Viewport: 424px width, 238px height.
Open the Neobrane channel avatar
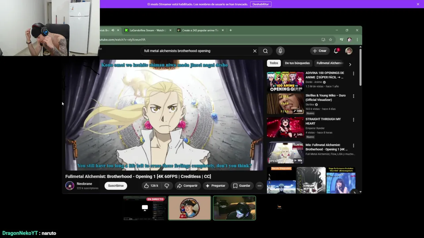tap(70, 186)
